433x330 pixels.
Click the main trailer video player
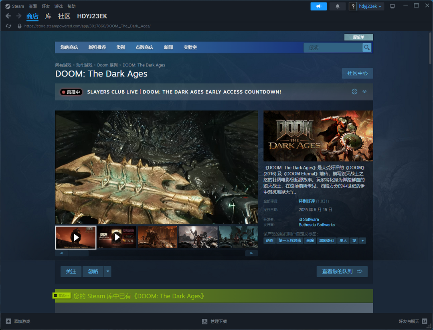pyautogui.click(x=157, y=167)
